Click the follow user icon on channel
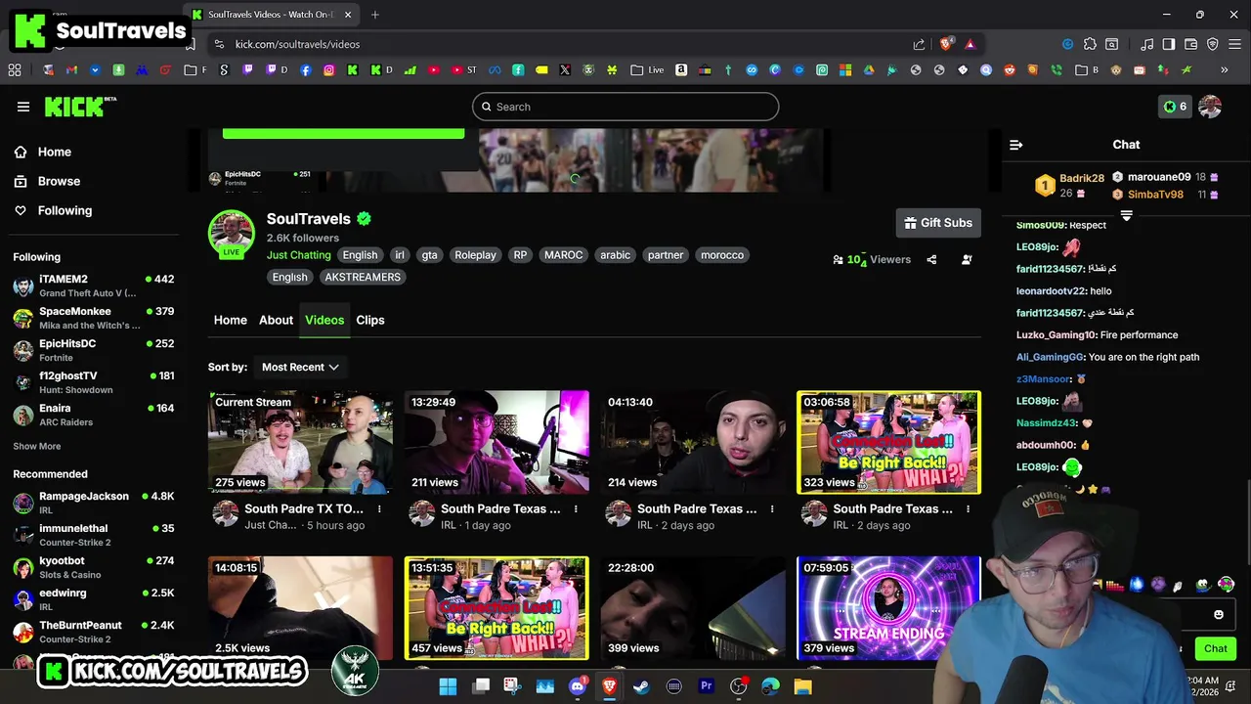Viewport: 1251px width, 704px height. click(x=967, y=259)
